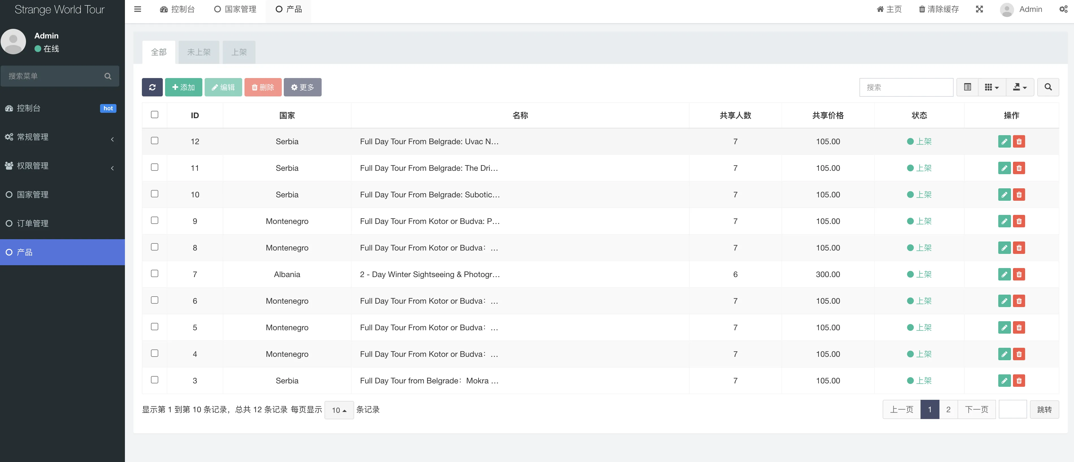Expand the 常规管理 sidebar menu

point(62,137)
